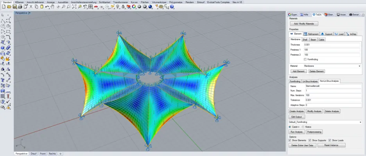Click the blue render sphere icon
366x156 pixels.
tap(150, 7)
